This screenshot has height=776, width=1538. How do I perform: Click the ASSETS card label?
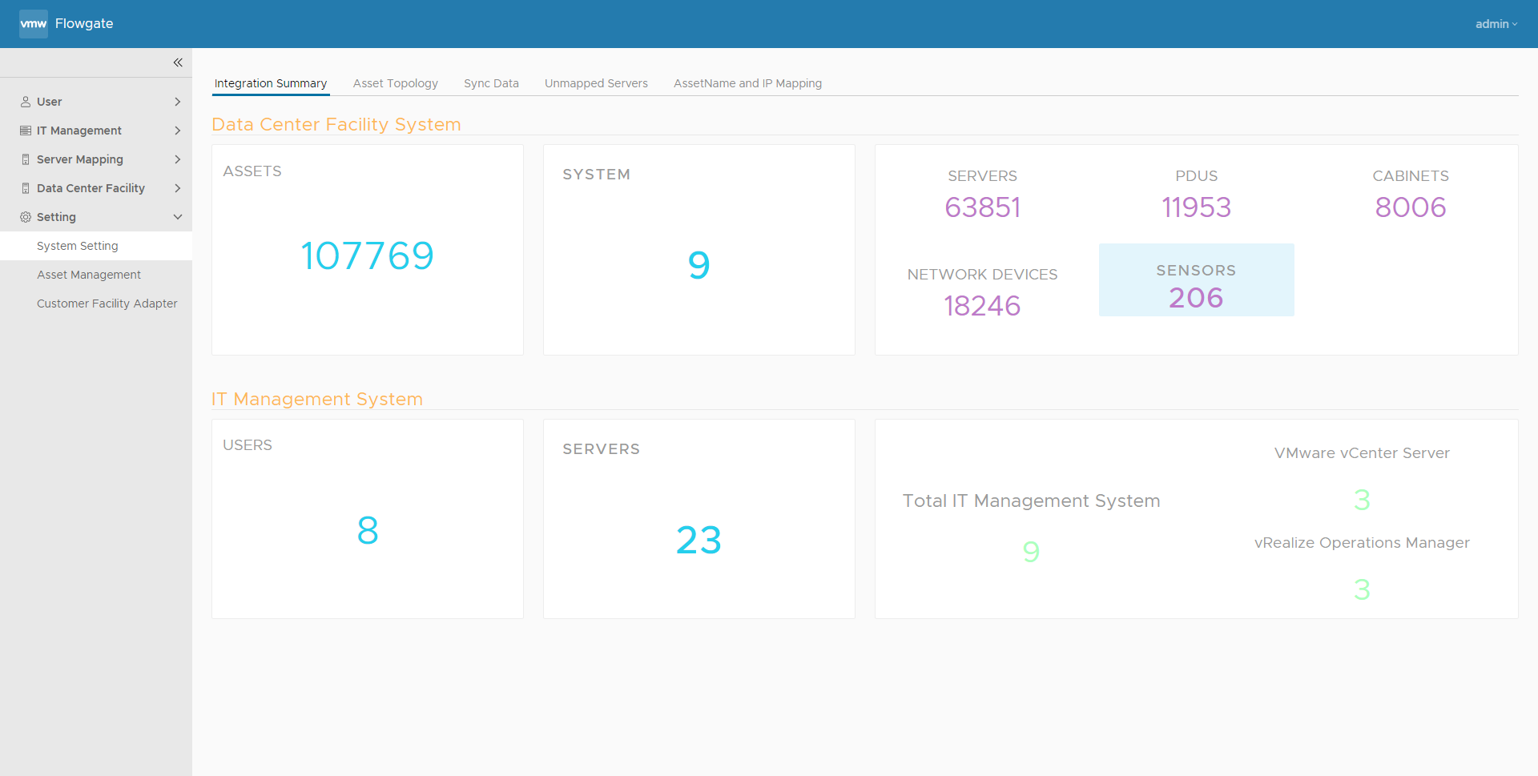[x=252, y=171]
